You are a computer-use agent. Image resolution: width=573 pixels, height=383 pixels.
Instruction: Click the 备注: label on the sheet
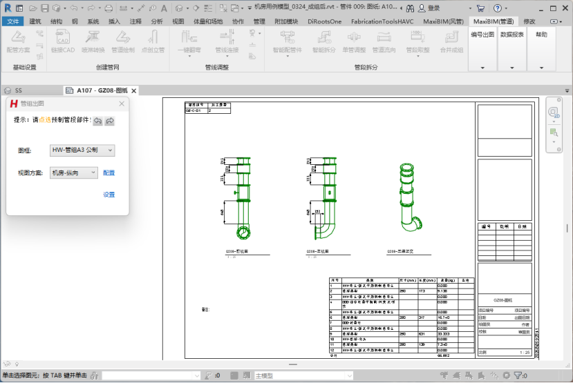[205, 310]
